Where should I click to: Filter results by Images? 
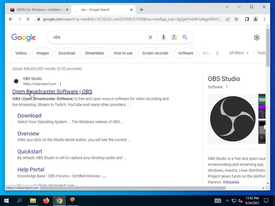[43, 53]
